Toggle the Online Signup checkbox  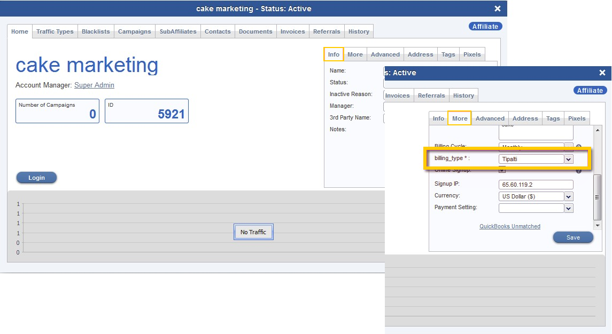(502, 170)
